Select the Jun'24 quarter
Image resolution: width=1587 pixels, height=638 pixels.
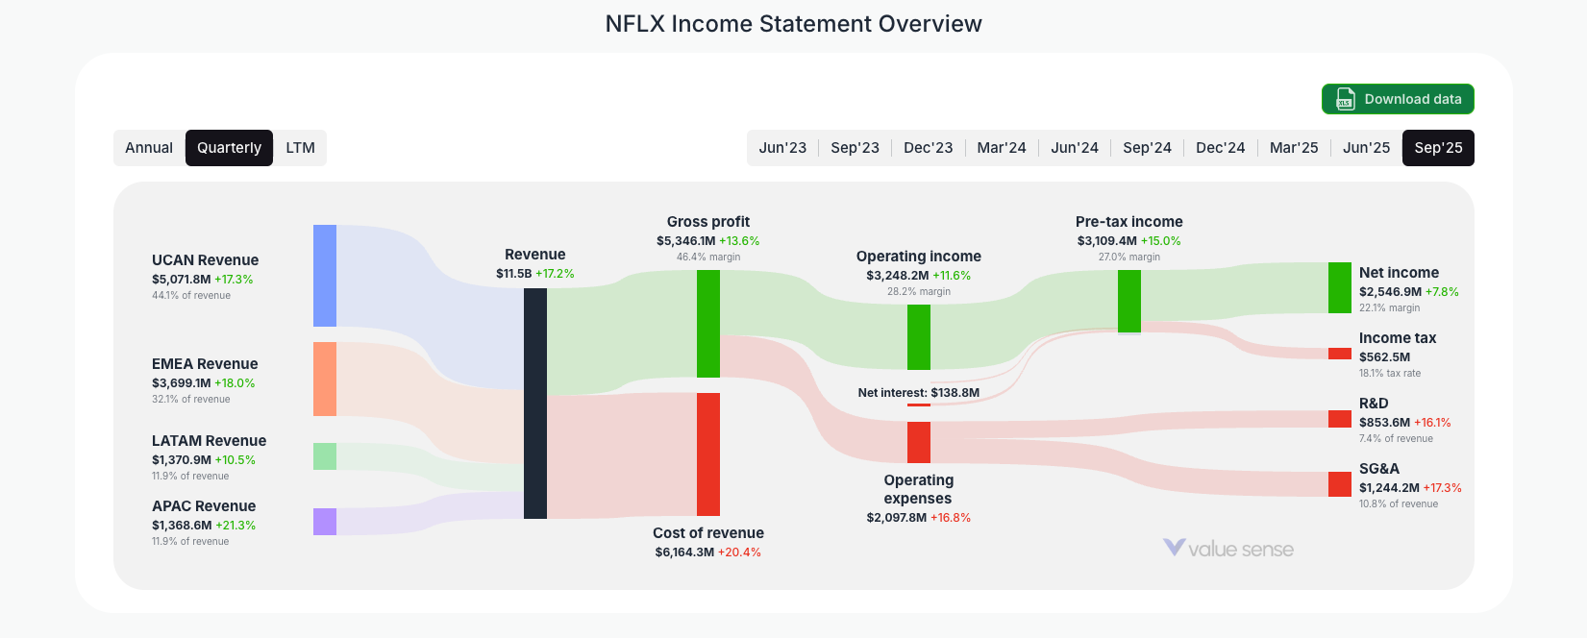tap(1074, 147)
